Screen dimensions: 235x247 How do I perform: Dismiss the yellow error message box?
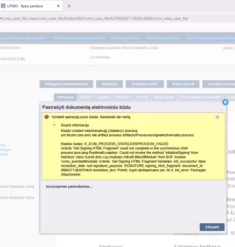[x=217, y=117]
